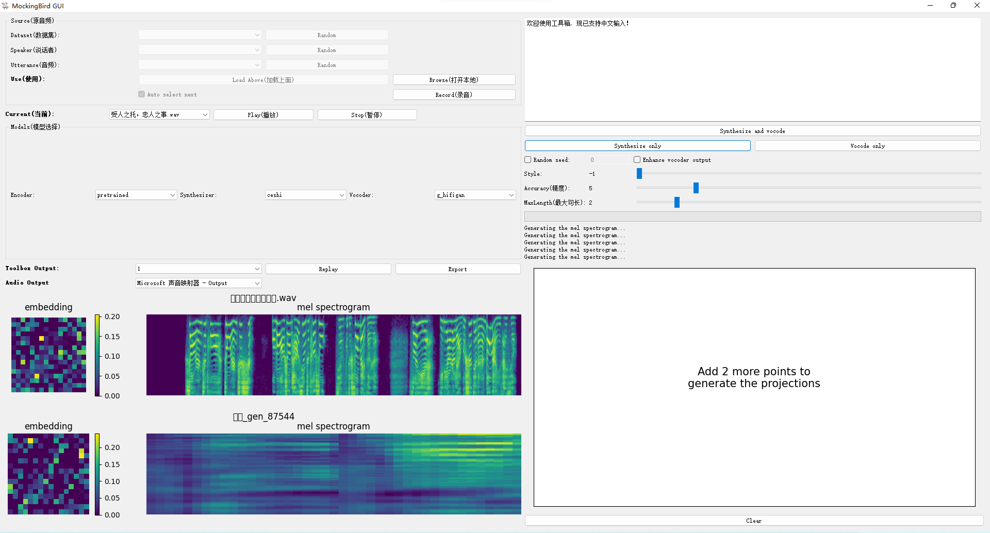The image size is (990, 533).
Task: Open the Encoder pretrained dropdown
Action: coord(136,195)
